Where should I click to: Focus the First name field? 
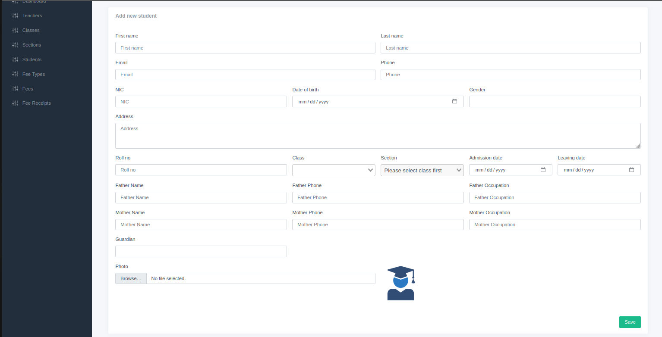coord(245,47)
